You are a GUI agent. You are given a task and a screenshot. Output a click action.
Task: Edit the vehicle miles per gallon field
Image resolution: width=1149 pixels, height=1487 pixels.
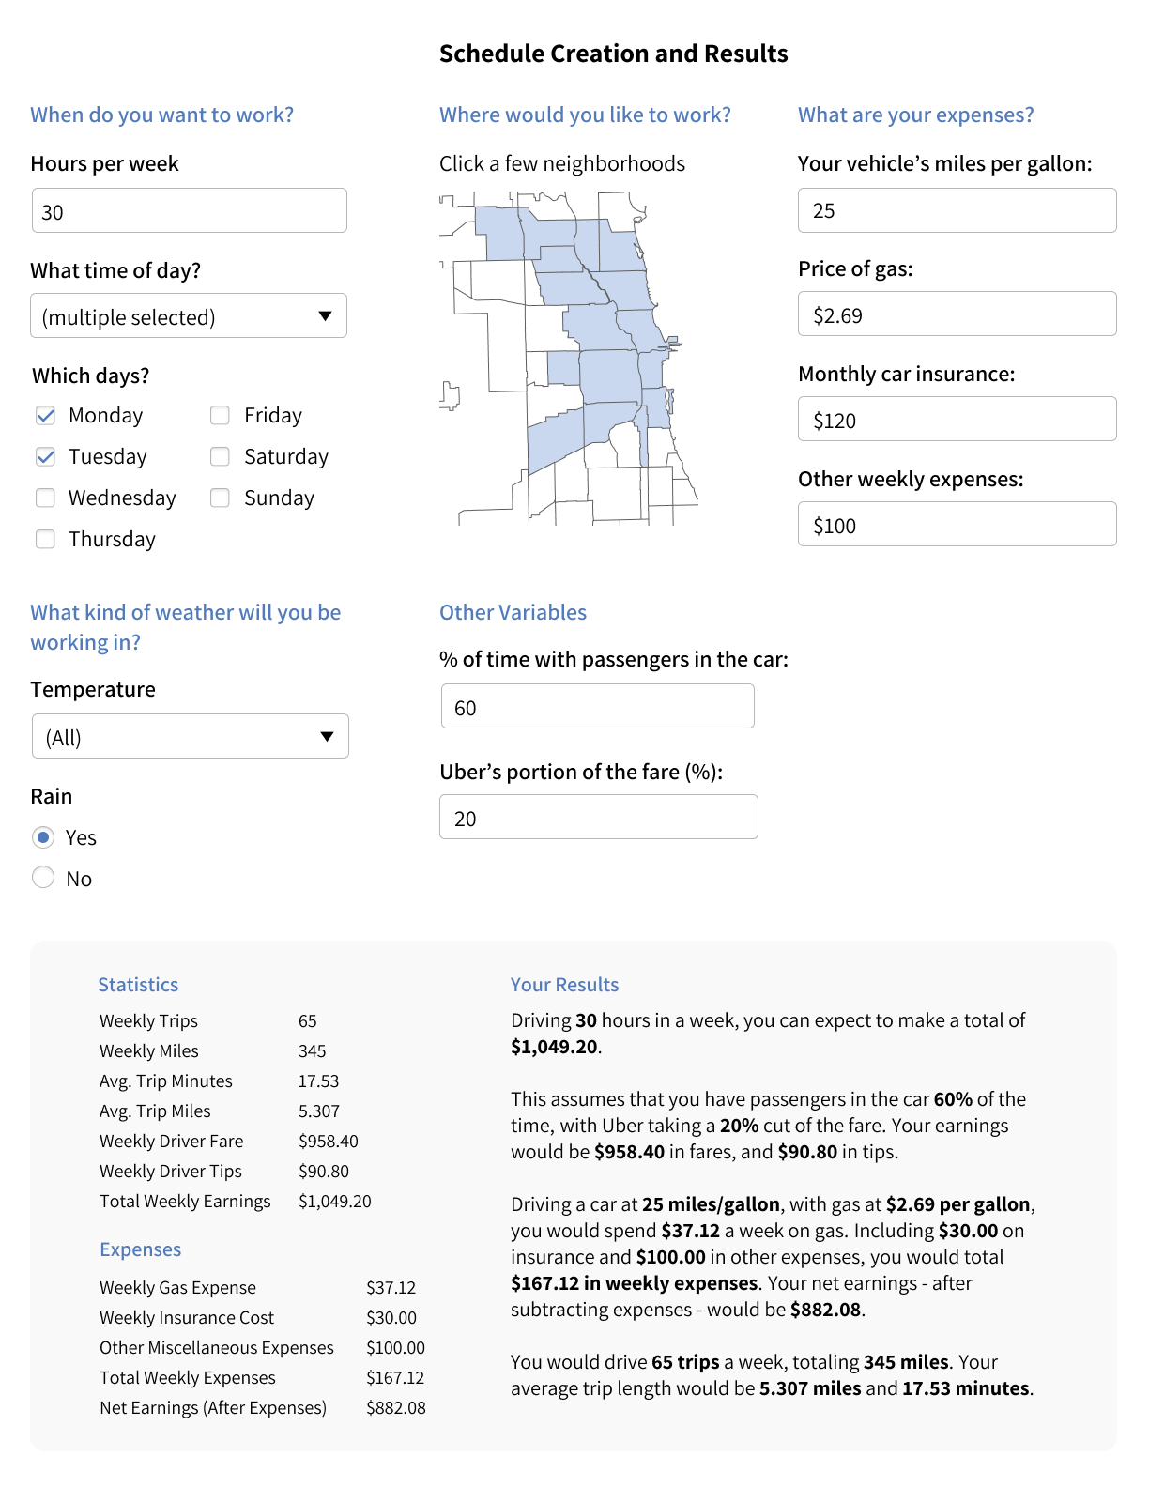[957, 210]
